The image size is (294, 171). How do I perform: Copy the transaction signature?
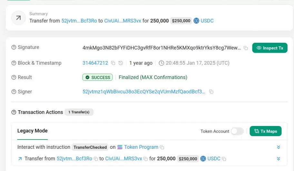246,48
